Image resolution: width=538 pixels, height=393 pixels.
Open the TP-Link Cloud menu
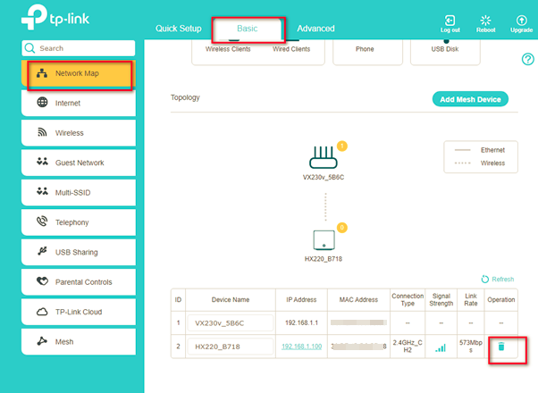click(x=79, y=312)
